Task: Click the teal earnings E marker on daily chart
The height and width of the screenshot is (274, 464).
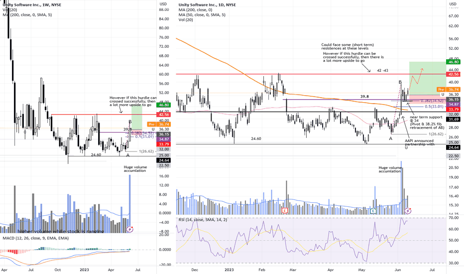Action: pyautogui.click(x=373, y=211)
